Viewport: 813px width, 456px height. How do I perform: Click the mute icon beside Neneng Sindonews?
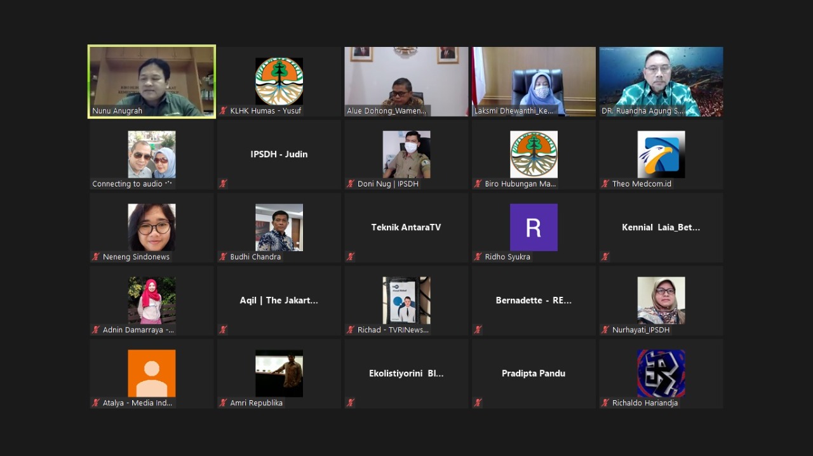96,257
